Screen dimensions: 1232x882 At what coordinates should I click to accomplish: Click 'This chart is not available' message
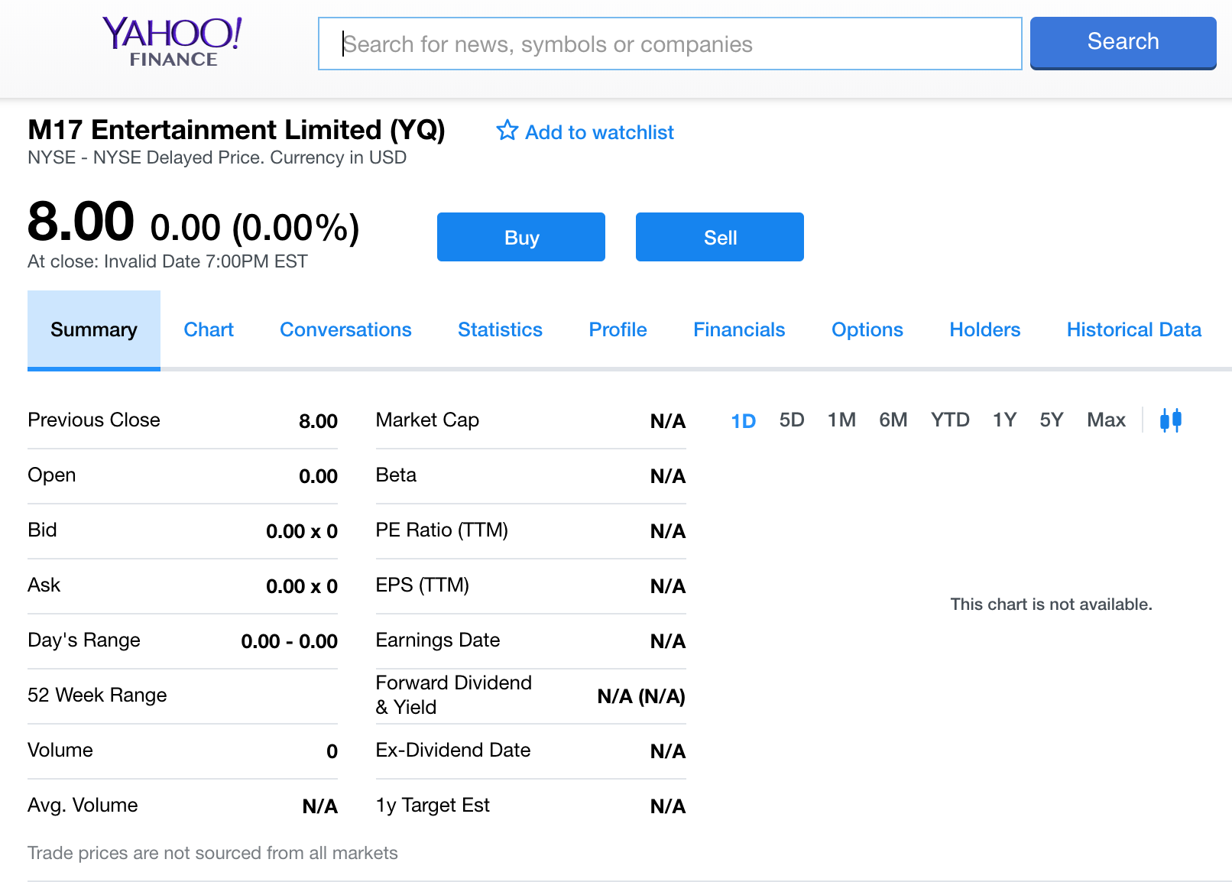point(1051,604)
